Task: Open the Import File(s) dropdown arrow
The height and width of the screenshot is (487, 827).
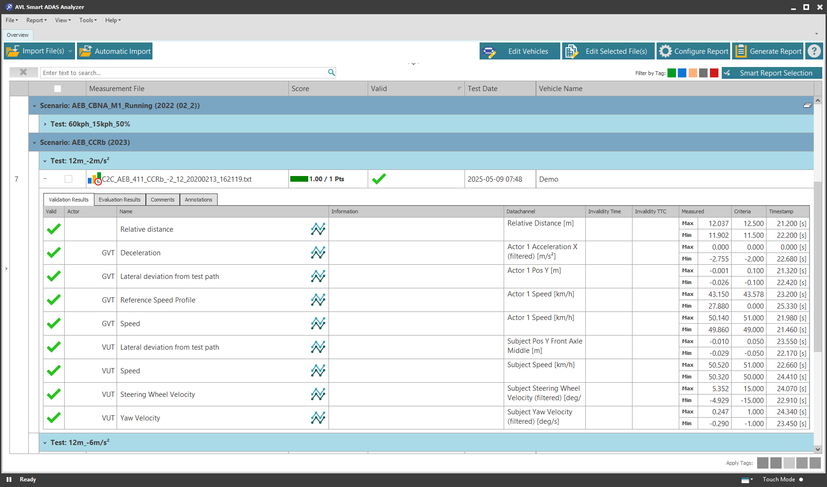Action: tap(70, 51)
